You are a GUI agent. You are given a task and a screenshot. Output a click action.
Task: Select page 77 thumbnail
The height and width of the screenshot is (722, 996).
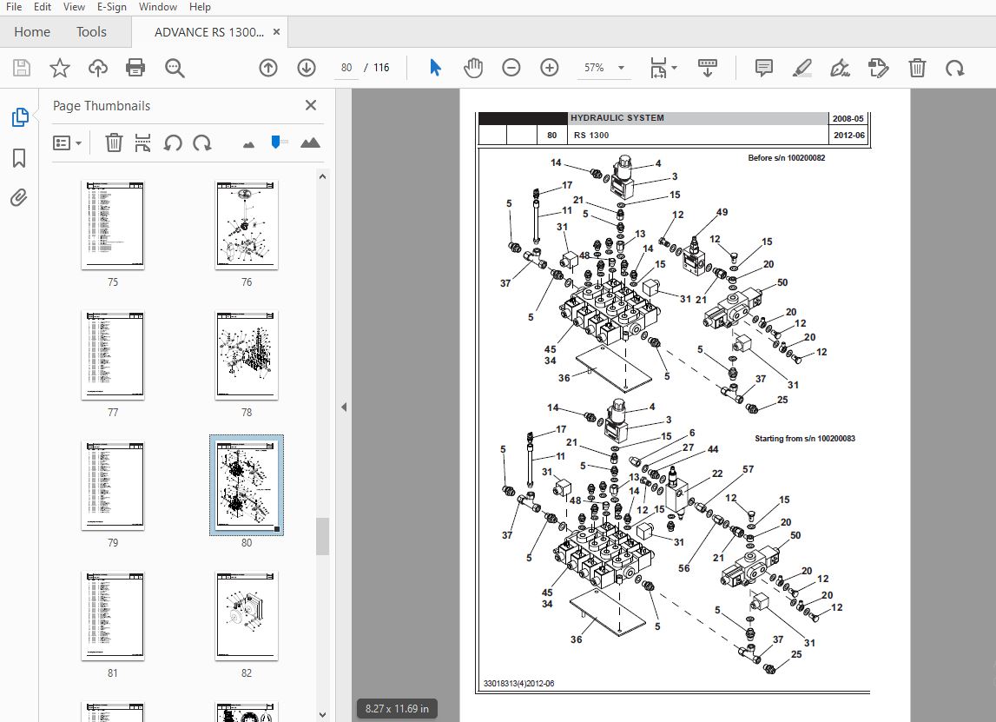[113, 355]
